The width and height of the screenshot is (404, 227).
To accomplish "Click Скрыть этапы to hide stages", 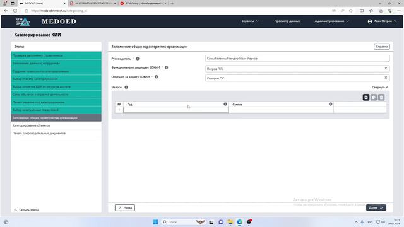I will tap(27, 210).
